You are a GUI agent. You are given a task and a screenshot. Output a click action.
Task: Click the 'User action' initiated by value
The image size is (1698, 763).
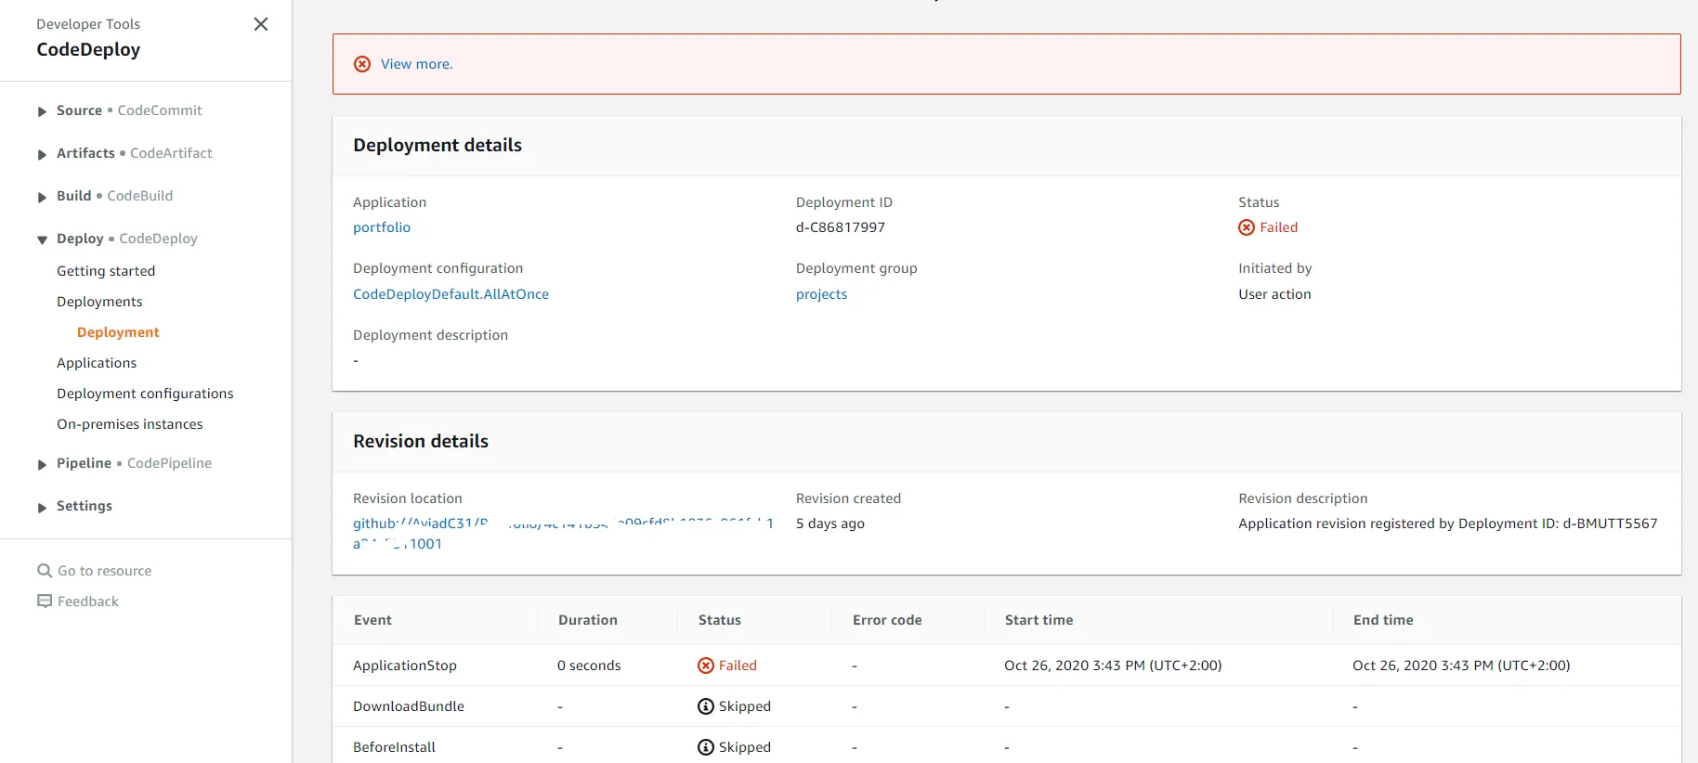click(1274, 294)
